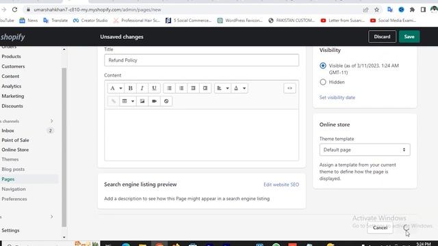The height and width of the screenshot is (246, 438).
Task: Go to Themes under Online Store
Action: (10, 159)
